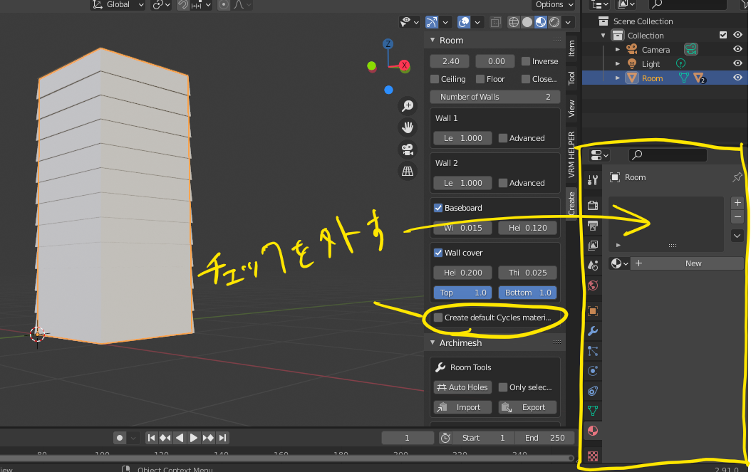Adjust the Wall cover Top slider
Screen dimensions: 751x472
tap(462, 293)
